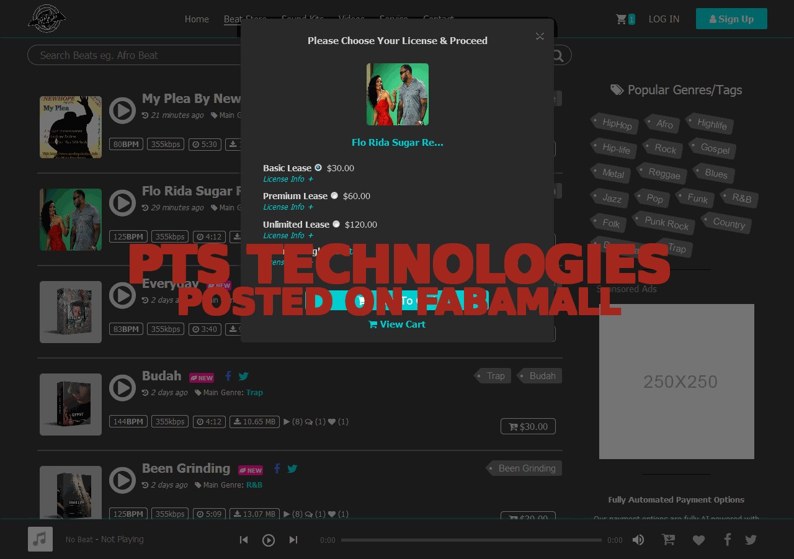Expand License Info under Unlimited Lease
This screenshot has height=559, width=794.
288,236
